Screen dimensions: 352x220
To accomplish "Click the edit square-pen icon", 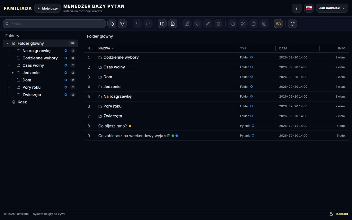I will tap(187, 24).
